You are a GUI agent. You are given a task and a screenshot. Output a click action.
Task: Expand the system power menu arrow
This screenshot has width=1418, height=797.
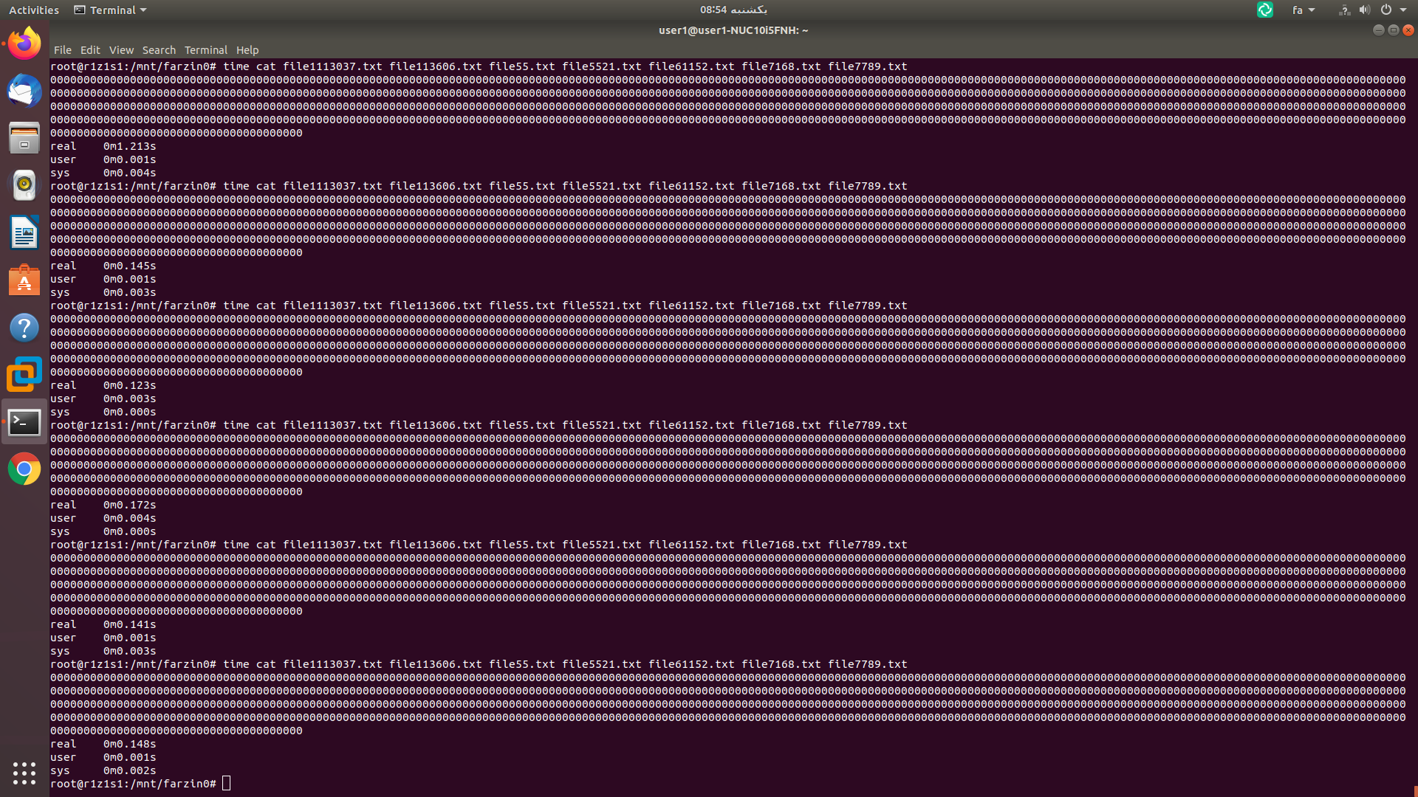(1403, 10)
